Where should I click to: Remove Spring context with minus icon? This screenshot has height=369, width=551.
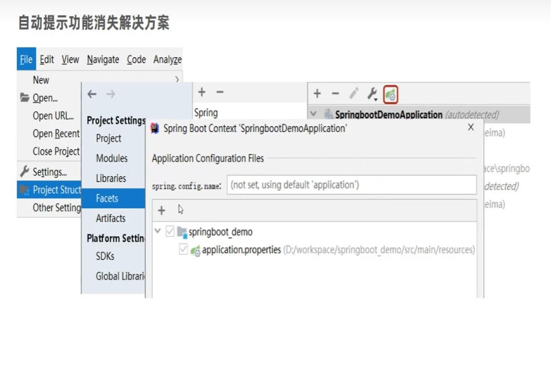(x=335, y=93)
